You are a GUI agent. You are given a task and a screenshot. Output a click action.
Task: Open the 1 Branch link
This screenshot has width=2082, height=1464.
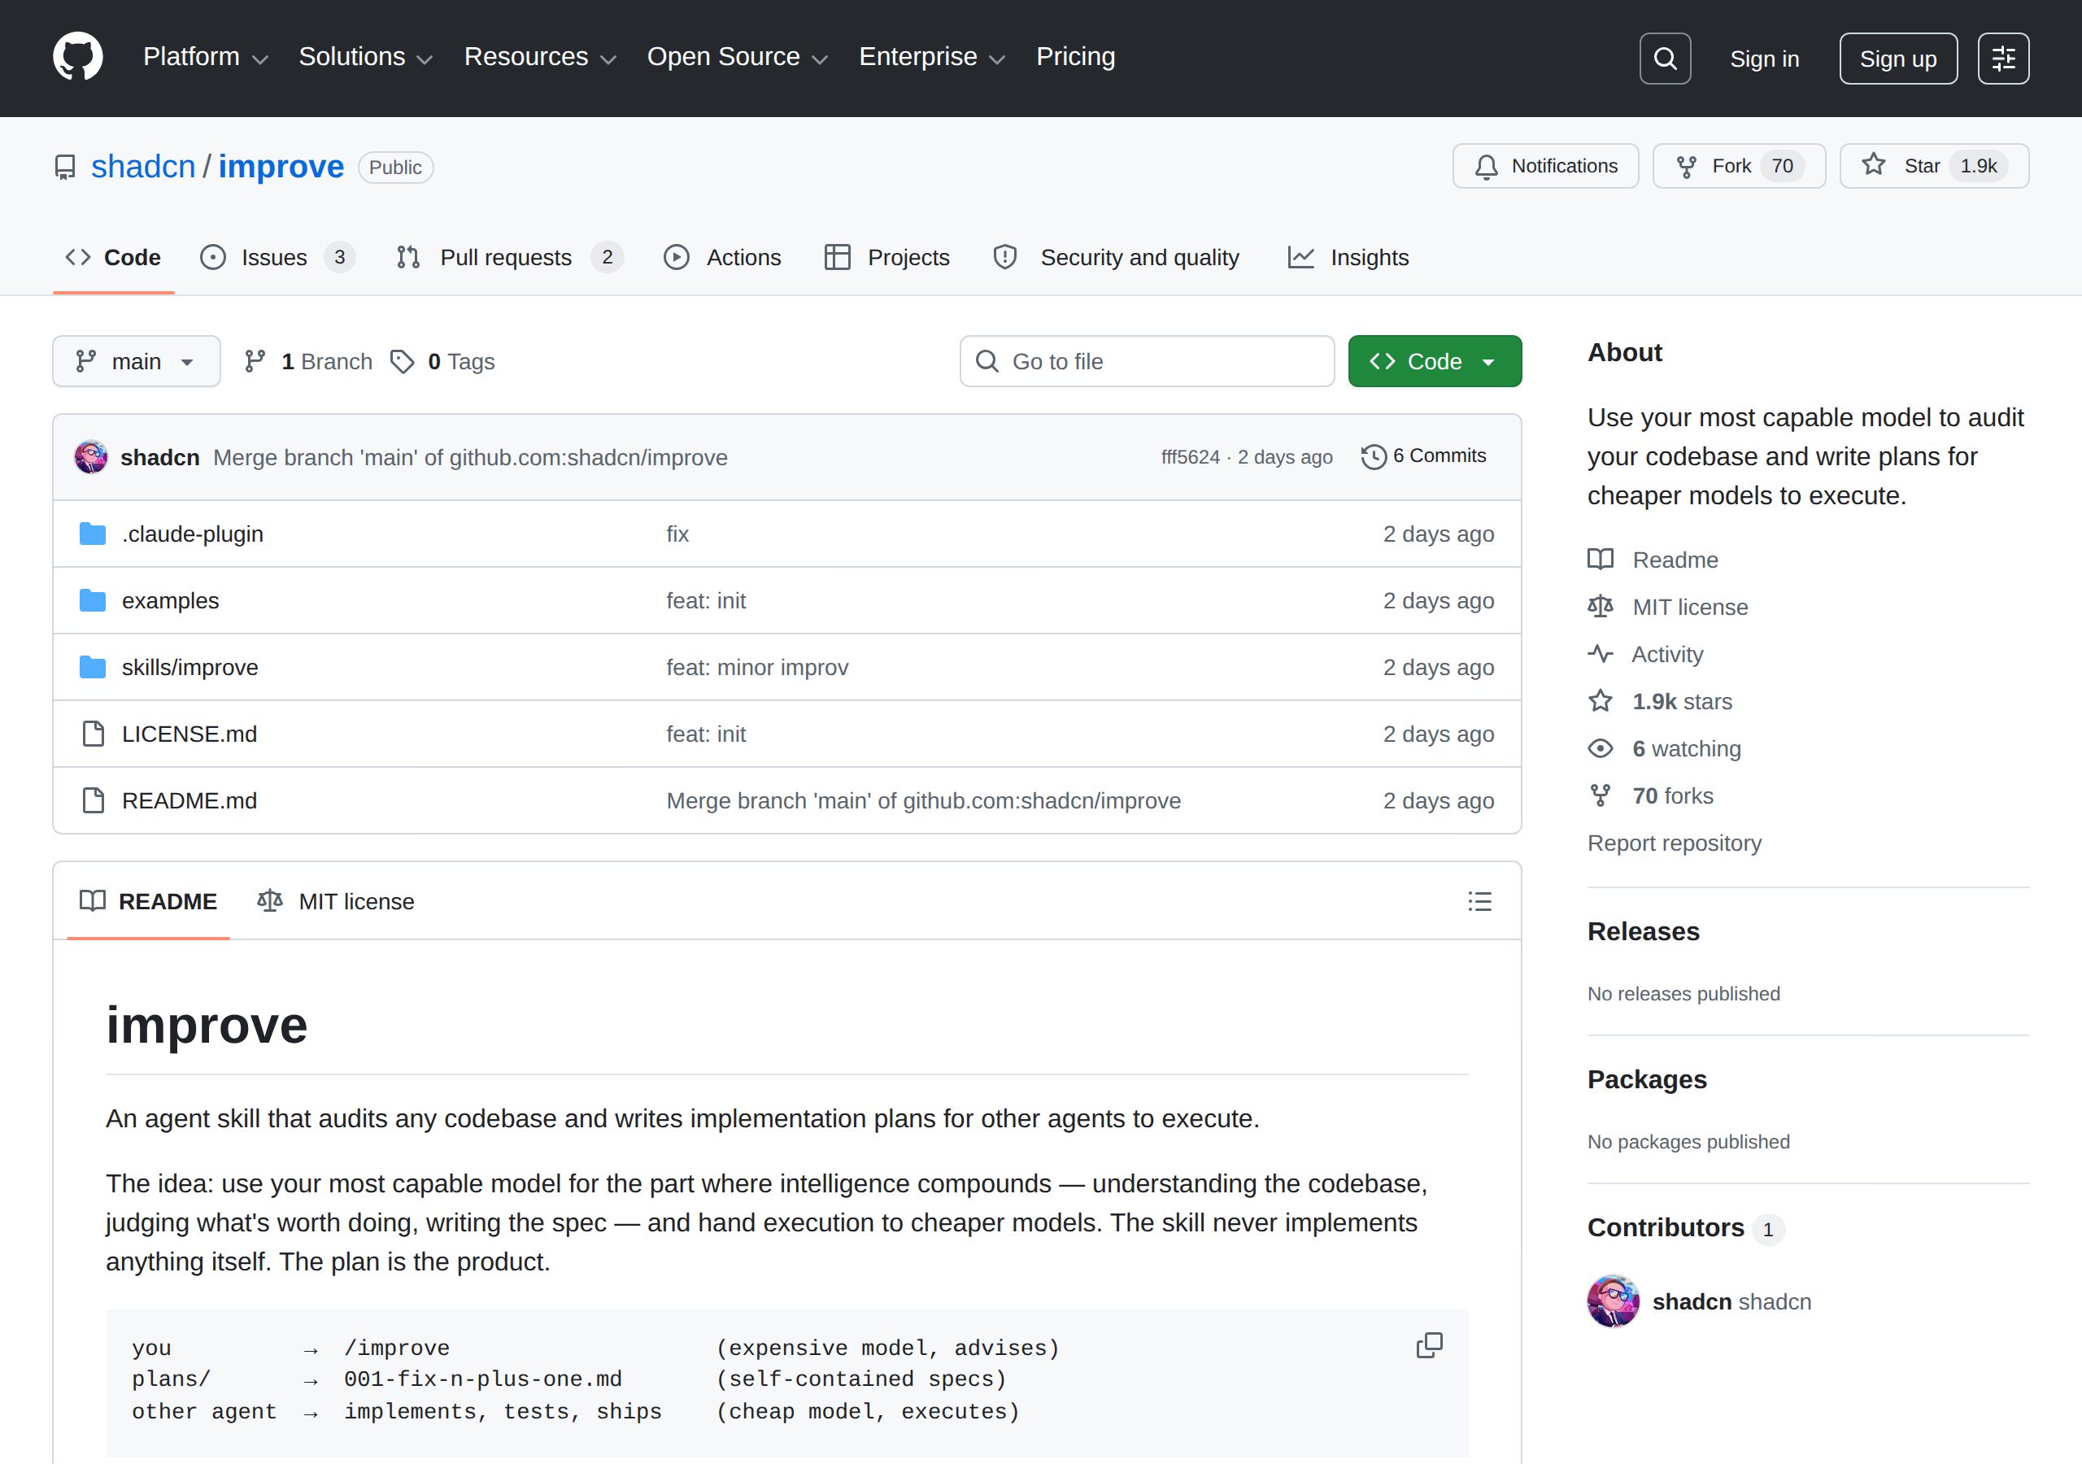point(308,362)
